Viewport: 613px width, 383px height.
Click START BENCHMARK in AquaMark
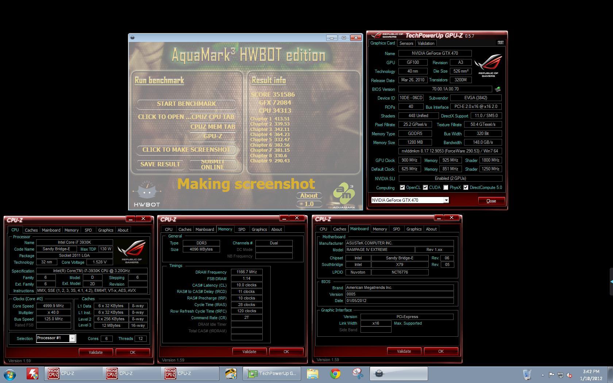click(x=186, y=104)
